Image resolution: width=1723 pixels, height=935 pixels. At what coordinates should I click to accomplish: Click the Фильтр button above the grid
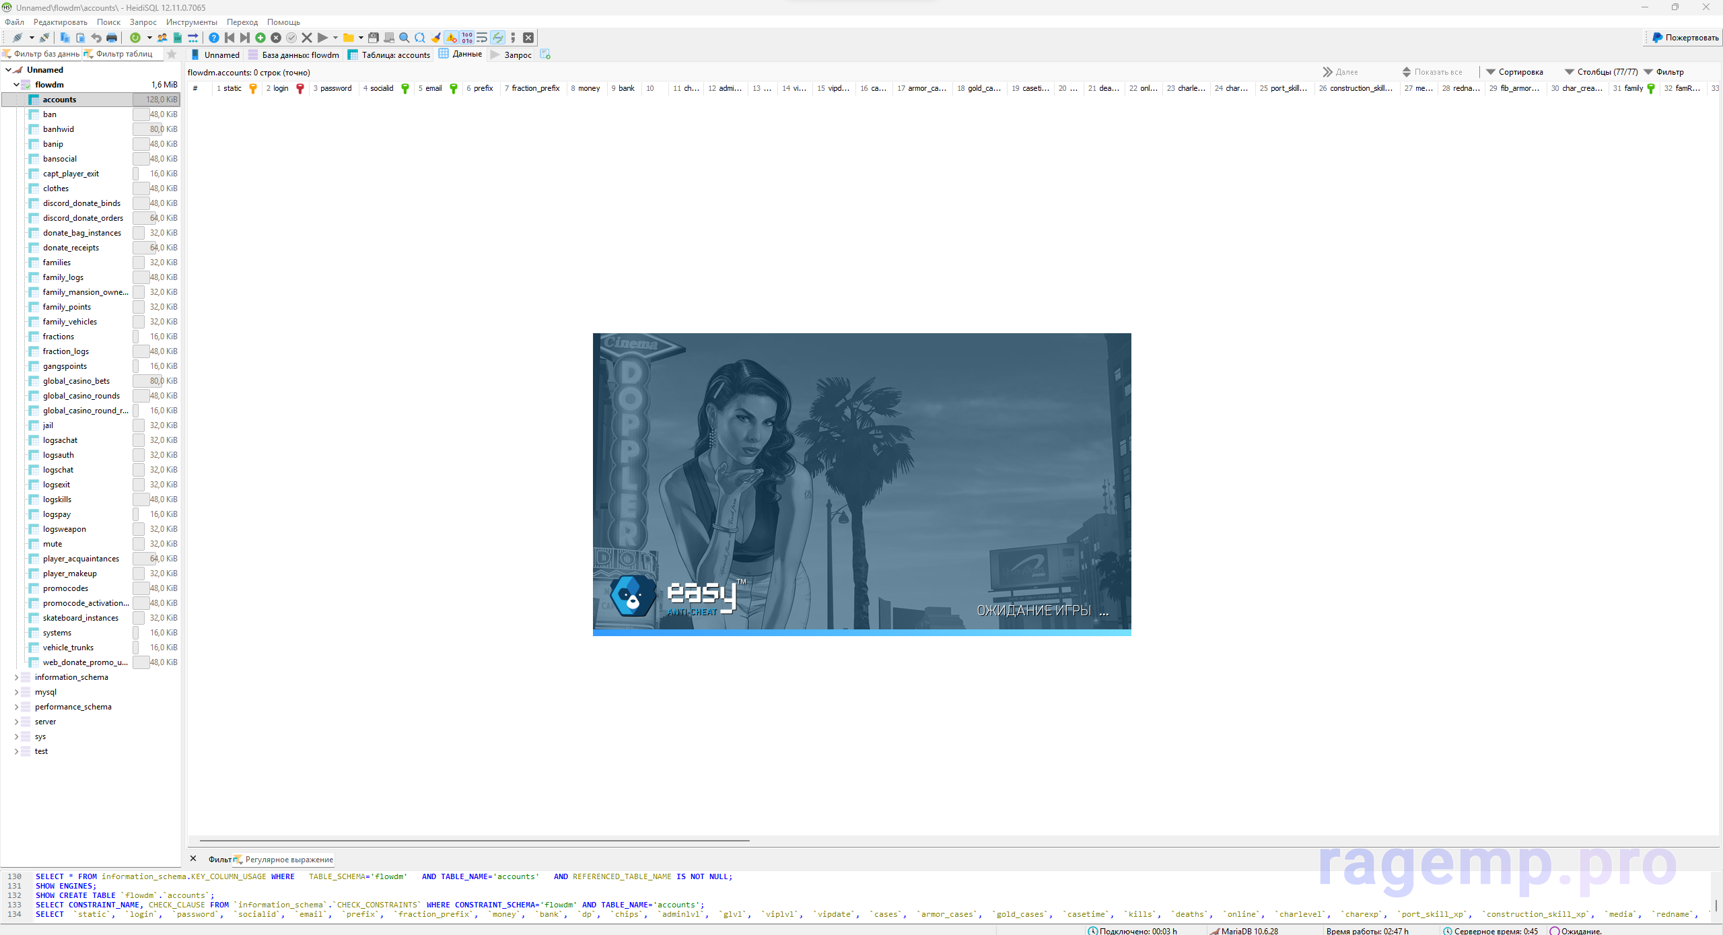1664,72
